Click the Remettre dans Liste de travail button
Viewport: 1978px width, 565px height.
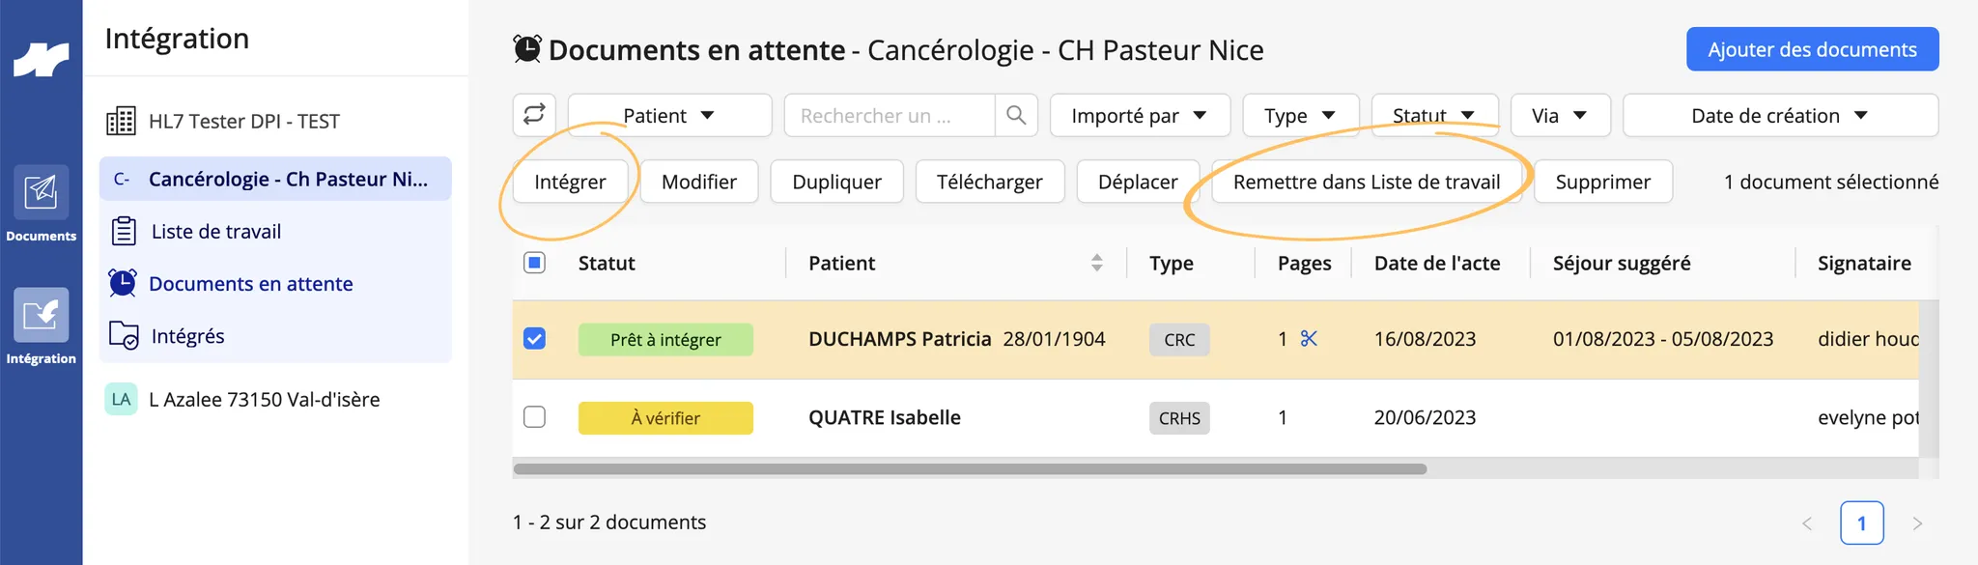(1367, 182)
